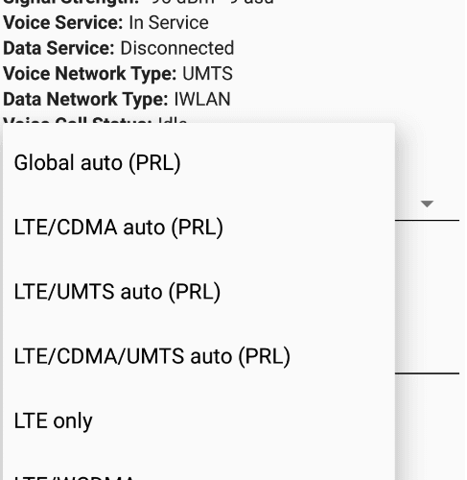Select Global auto (PRL) network option

click(198, 162)
